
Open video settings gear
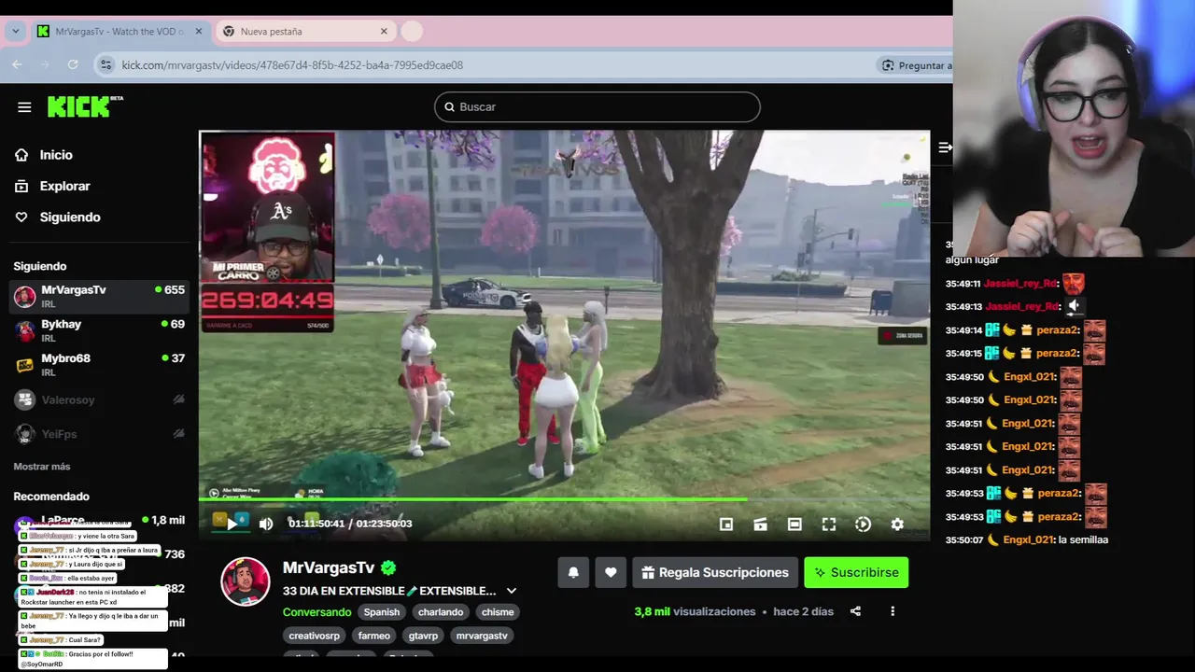[897, 525]
